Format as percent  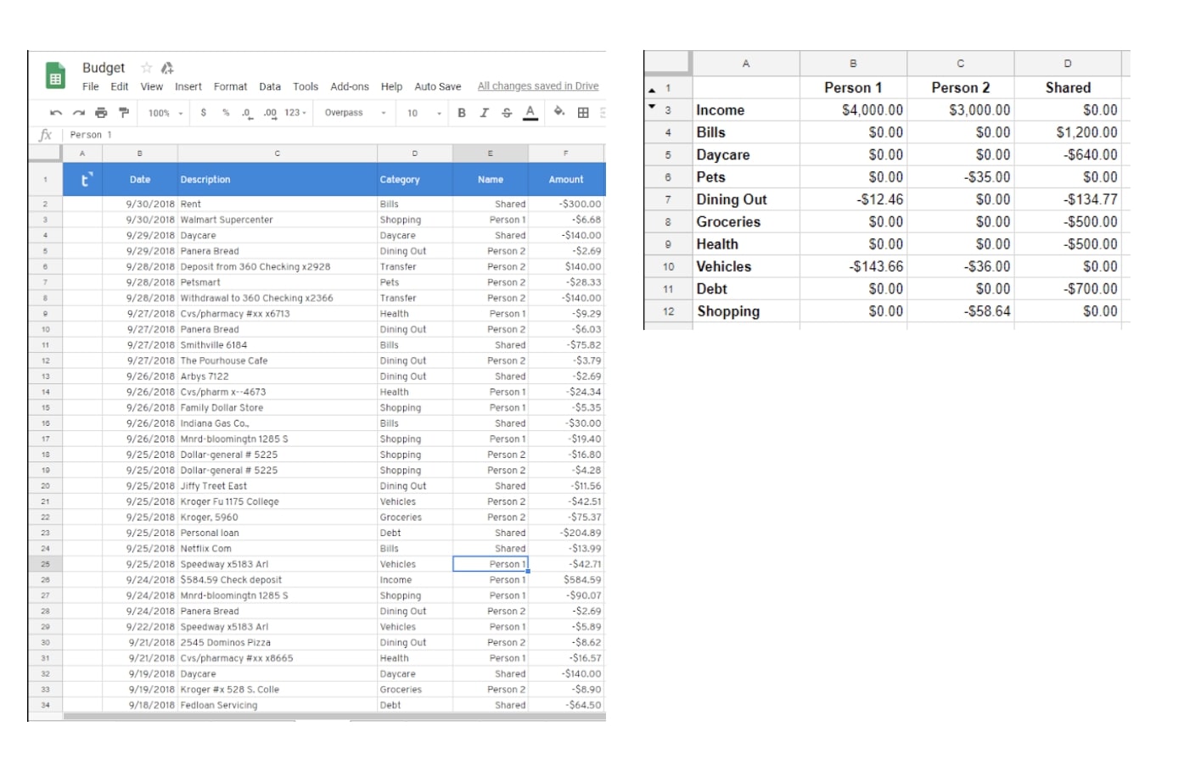(226, 113)
